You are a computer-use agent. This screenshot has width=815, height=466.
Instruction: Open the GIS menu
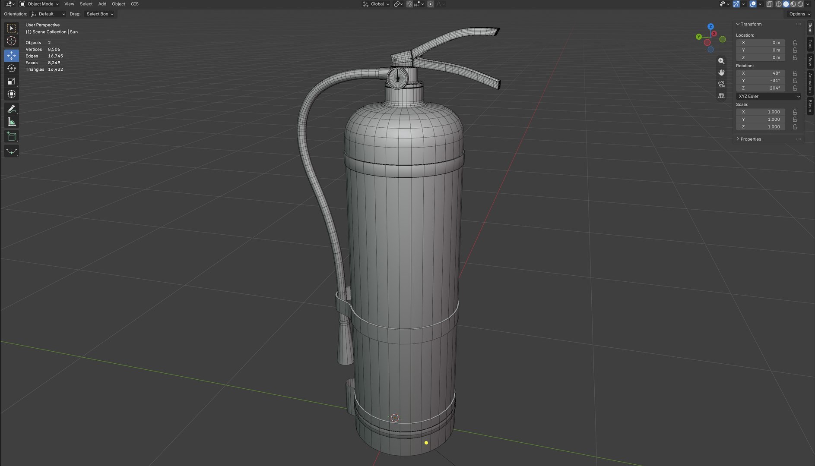(x=135, y=4)
